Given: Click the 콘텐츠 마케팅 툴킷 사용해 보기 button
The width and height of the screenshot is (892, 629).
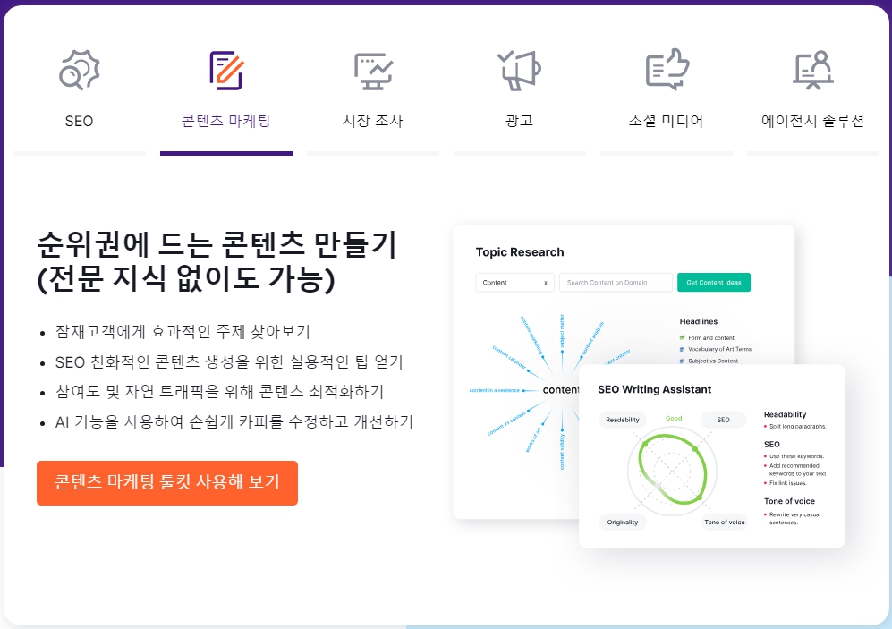Looking at the screenshot, I should (167, 483).
